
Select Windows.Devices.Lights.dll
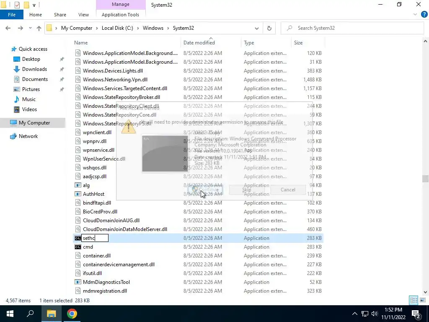[x=113, y=71]
